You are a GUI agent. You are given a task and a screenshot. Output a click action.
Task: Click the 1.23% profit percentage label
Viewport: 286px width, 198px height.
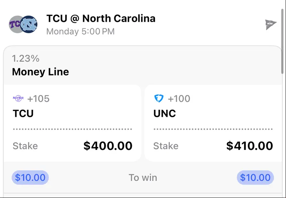click(x=26, y=59)
